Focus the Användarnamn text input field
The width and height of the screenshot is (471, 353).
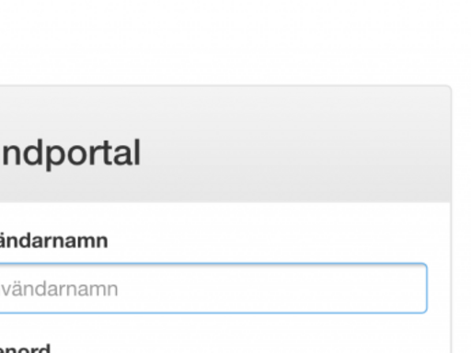[213, 288]
